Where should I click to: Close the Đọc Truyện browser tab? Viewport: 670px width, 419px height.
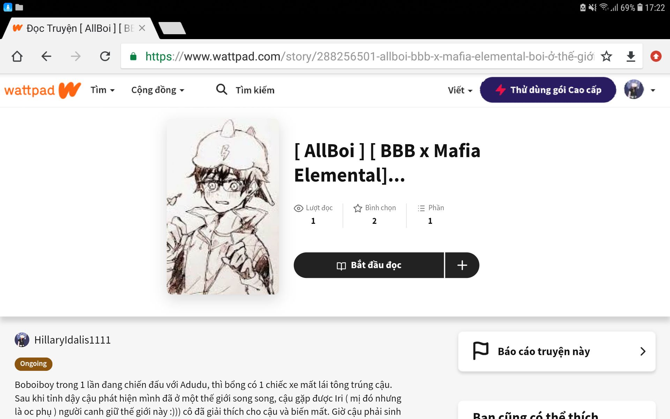click(x=142, y=28)
